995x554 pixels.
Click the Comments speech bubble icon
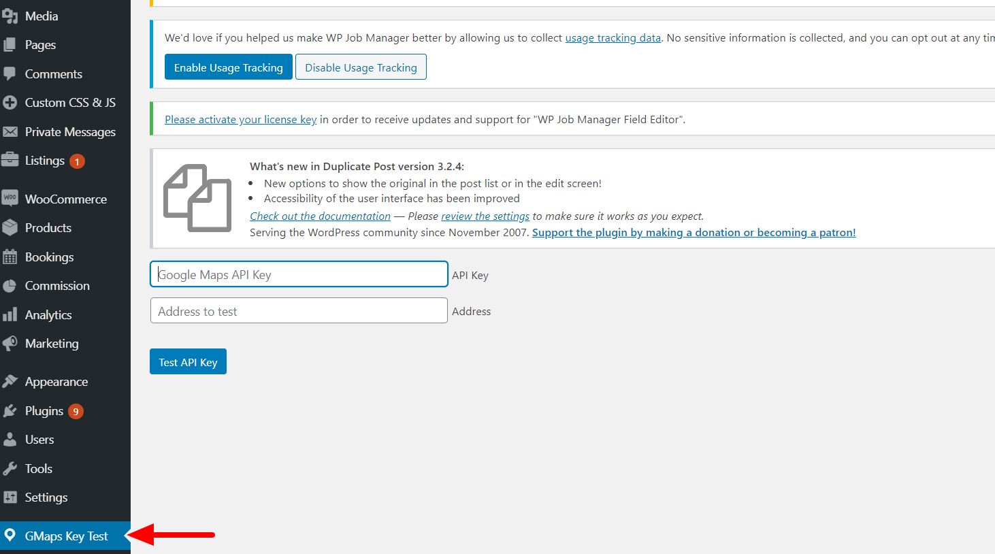pos(10,74)
